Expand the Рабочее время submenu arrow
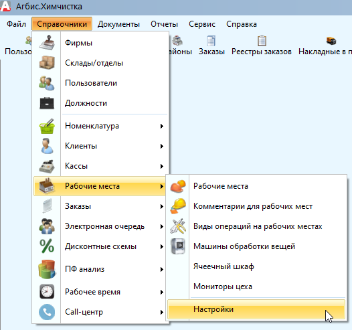 tap(162, 292)
